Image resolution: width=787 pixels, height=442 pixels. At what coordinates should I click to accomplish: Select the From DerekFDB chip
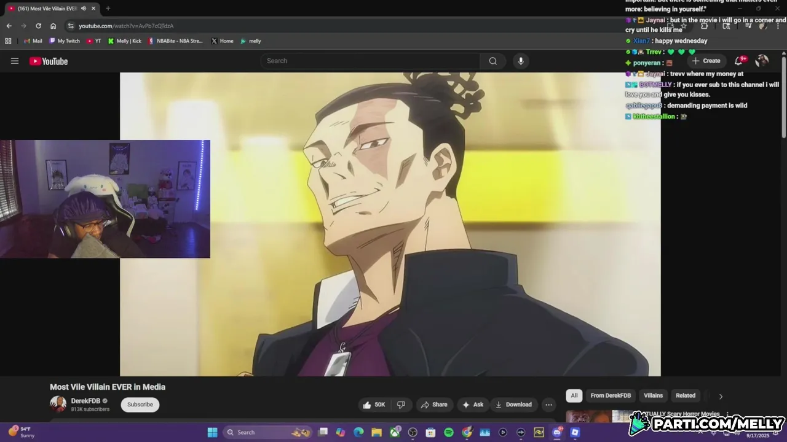pos(611,396)
